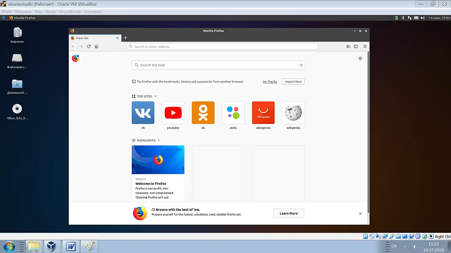Open the Firefox hamburger menu
Viewport: 451px width, 253px height.
365,47
